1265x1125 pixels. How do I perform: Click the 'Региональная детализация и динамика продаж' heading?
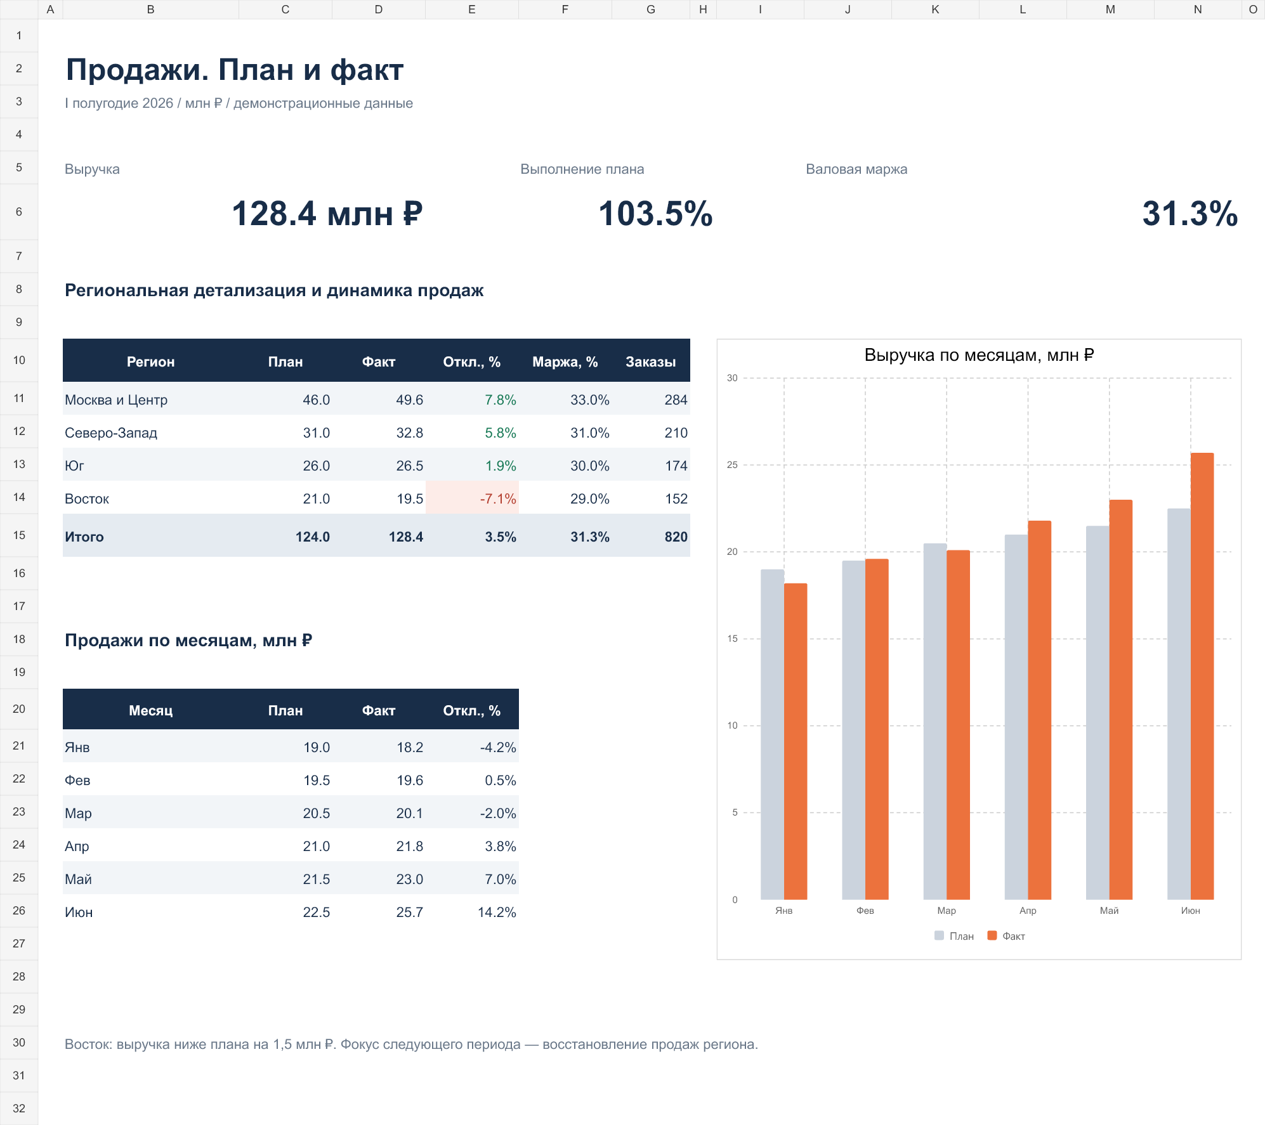pos(274,290)
